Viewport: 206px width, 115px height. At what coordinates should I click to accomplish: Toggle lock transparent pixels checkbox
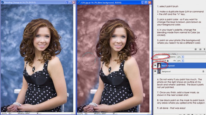(x=160, y=61)
